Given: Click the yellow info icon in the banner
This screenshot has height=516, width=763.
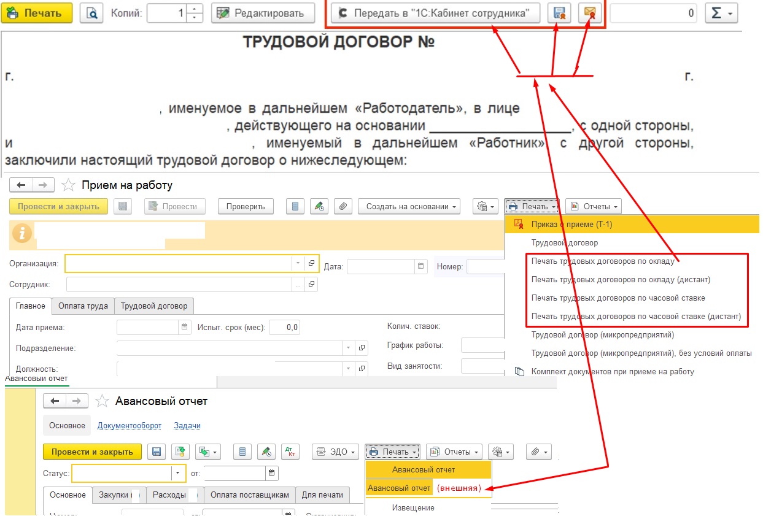Looking at the screenshot, I should (23, 233).
